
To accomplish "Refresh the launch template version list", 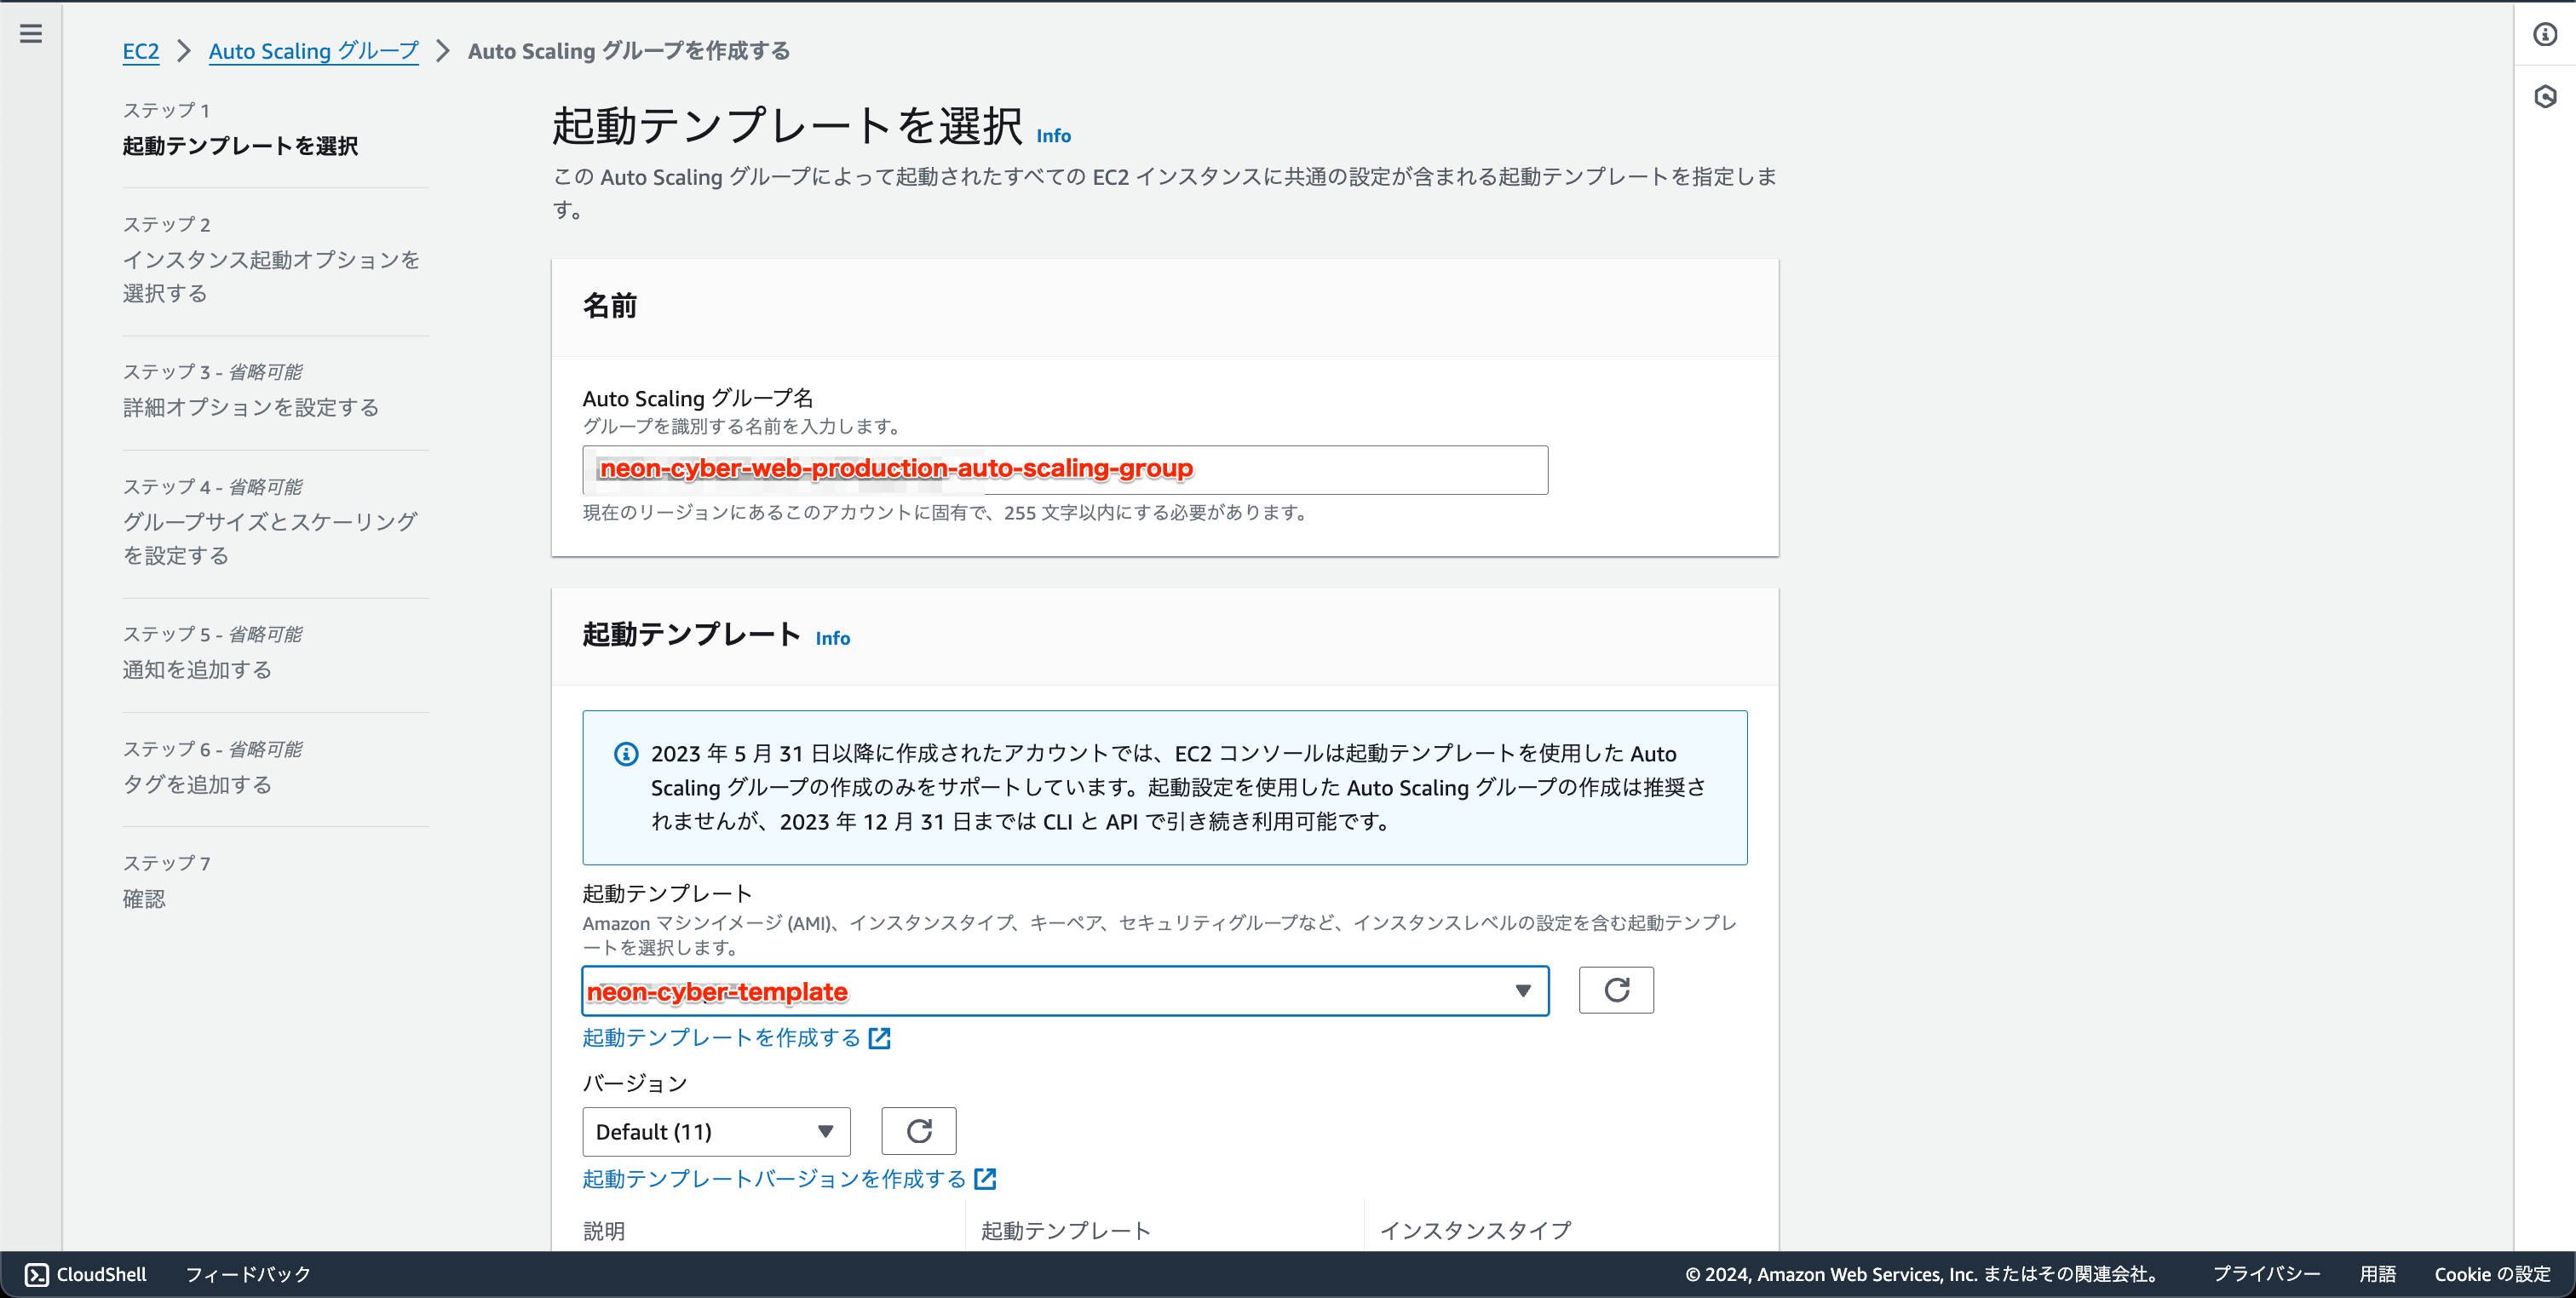I will (918, 1131).
